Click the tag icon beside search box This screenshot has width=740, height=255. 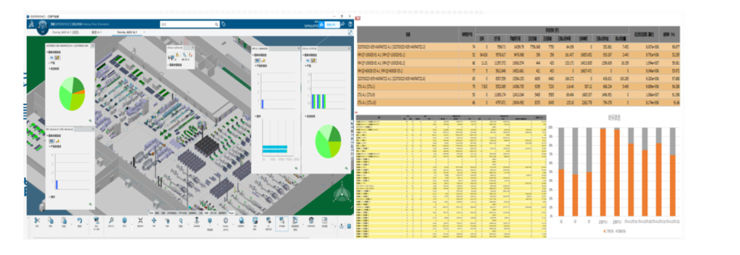[x=223, y=24]
